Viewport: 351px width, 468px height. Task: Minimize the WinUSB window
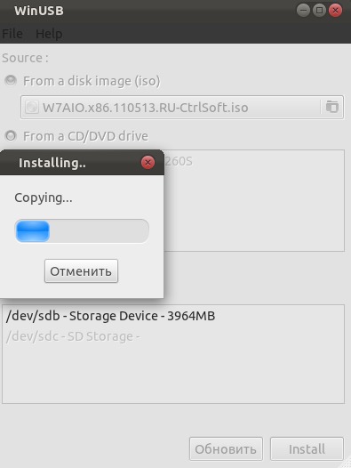point(303,11)
